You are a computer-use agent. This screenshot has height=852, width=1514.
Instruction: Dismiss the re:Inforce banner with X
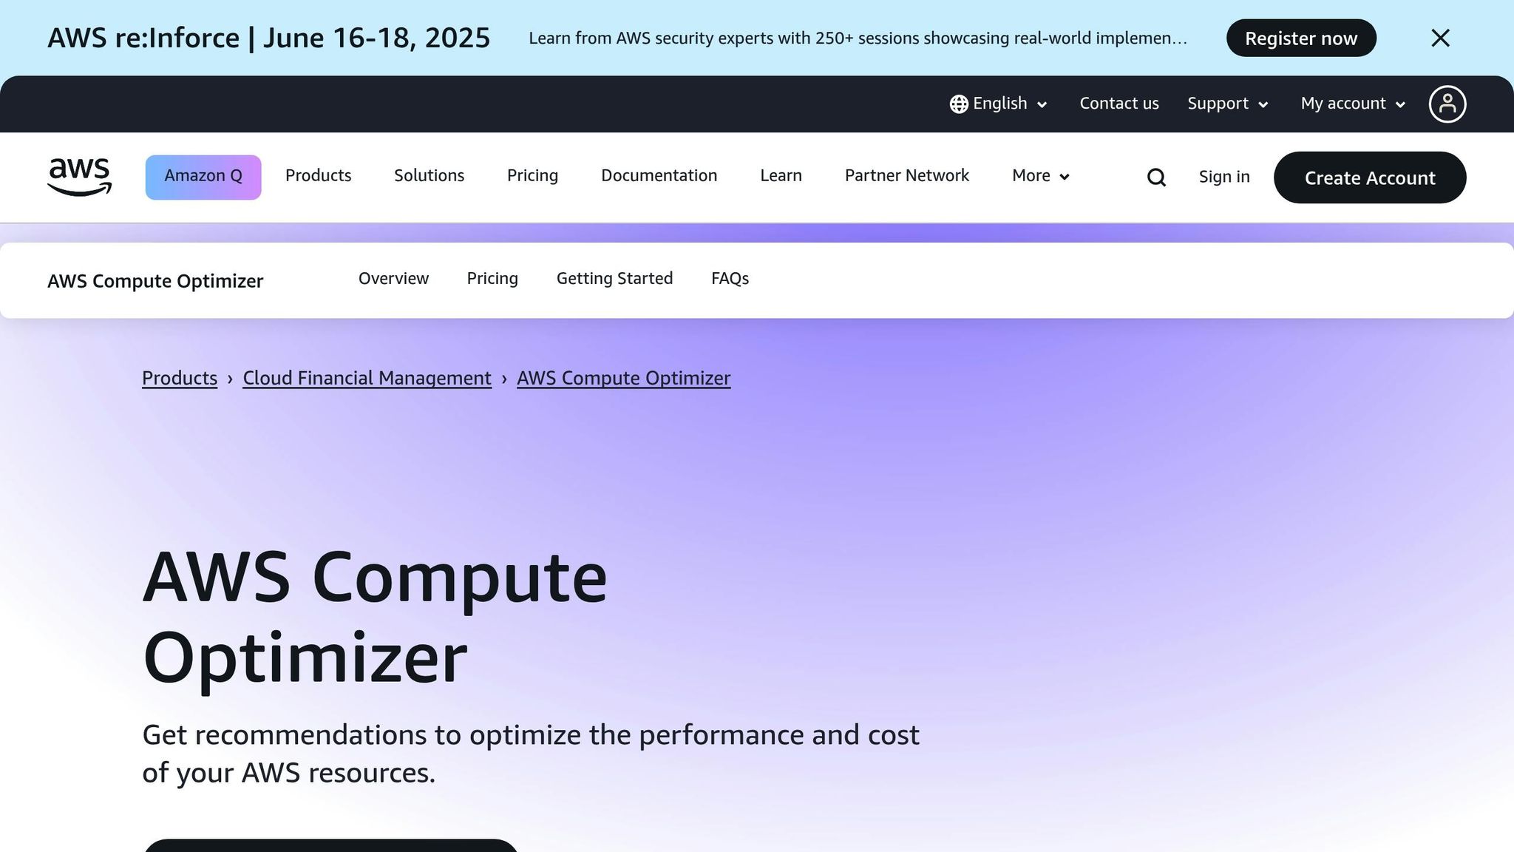pyautogui.click(x=1440, y=38)
